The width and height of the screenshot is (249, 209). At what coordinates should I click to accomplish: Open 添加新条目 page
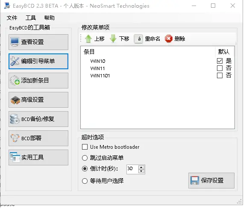[x=38, y=81]
